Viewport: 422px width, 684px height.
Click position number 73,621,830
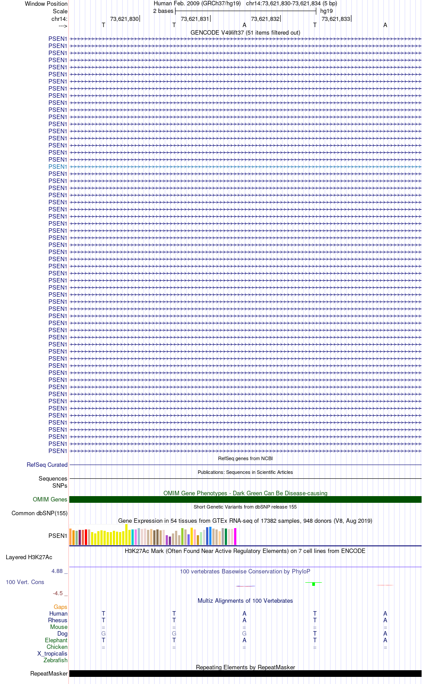(124, 19)
